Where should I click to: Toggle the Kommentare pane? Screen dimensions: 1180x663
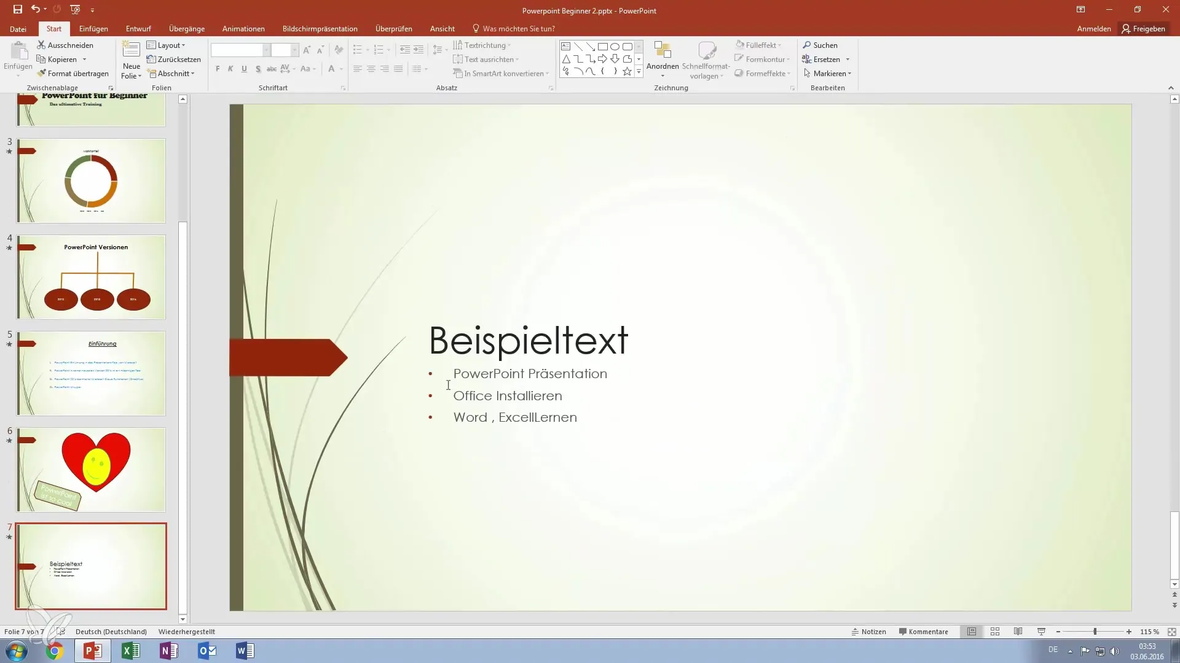[x=923, y=632]
